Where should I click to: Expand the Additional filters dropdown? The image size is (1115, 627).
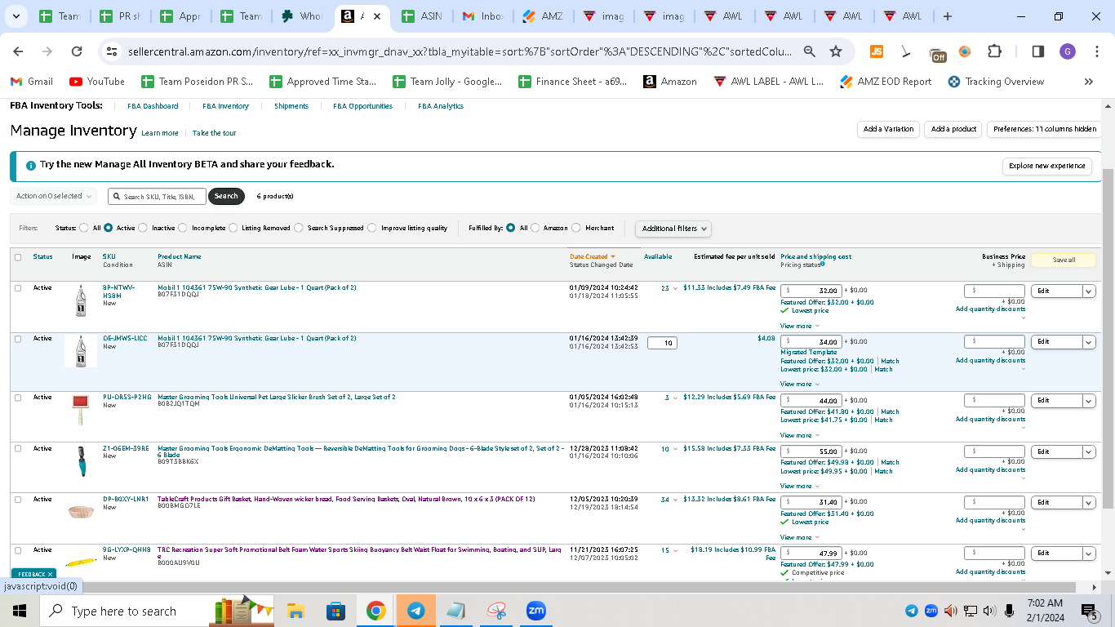(673, 229)
